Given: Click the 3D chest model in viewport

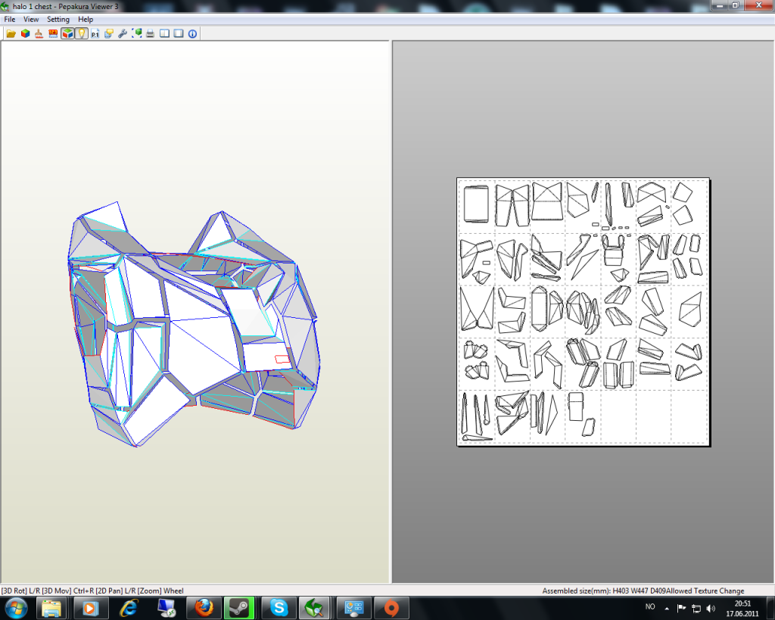Looking at the screenshot, I should [x=194, y=324].
